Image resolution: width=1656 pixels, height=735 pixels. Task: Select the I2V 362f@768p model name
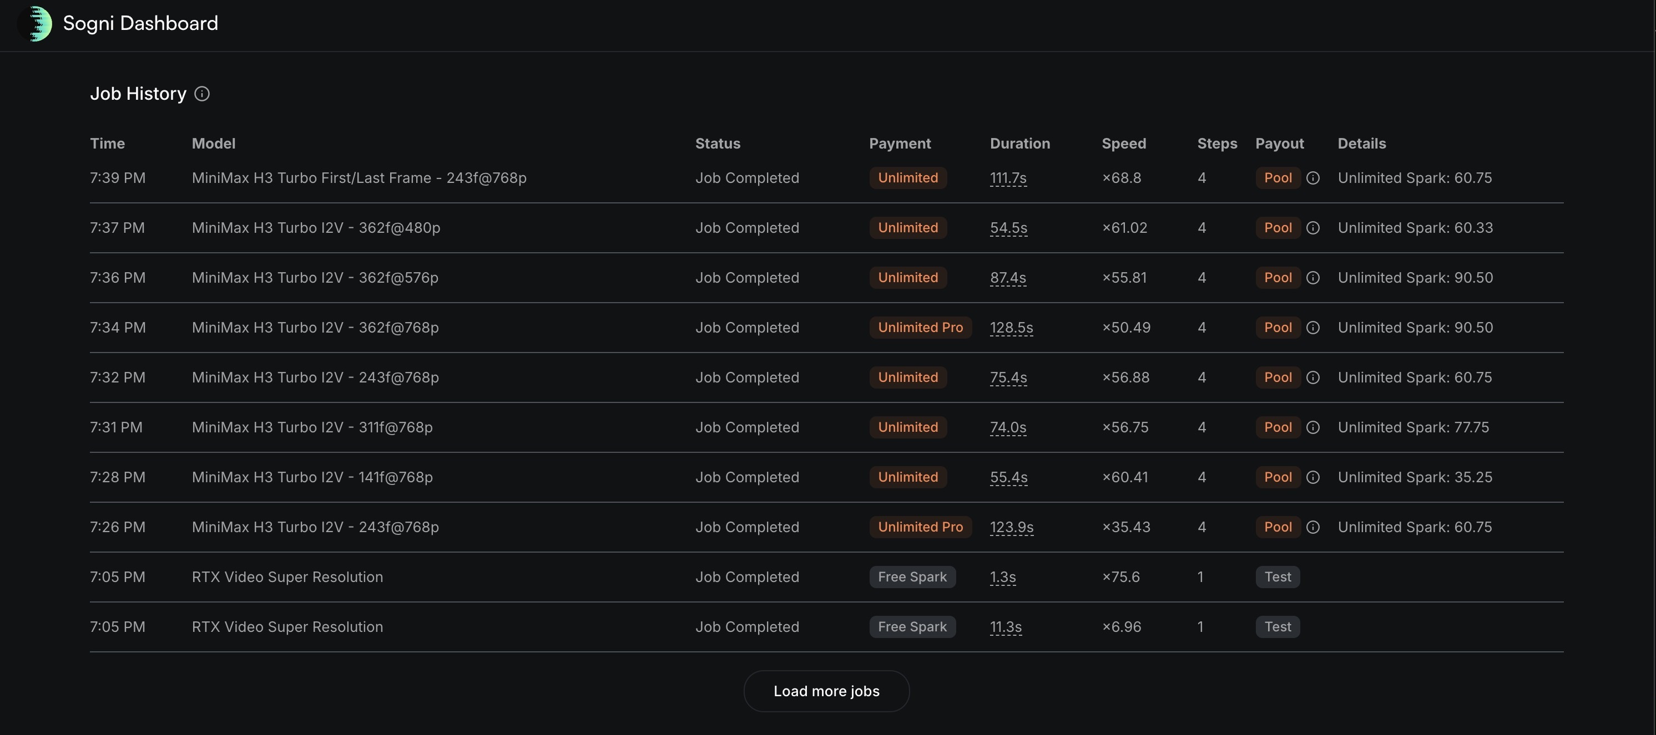click(x=315, y=328)
